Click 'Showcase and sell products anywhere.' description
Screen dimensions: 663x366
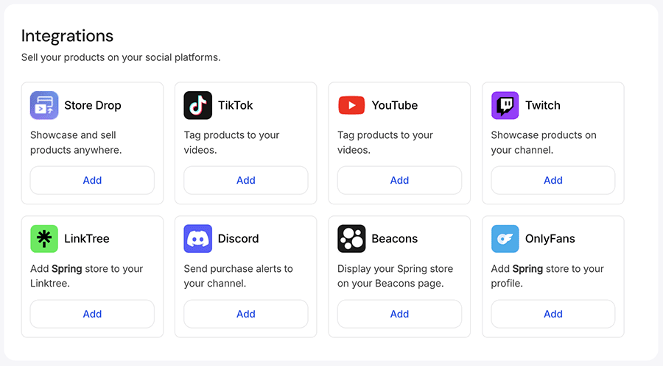click(x=76, y=143)
